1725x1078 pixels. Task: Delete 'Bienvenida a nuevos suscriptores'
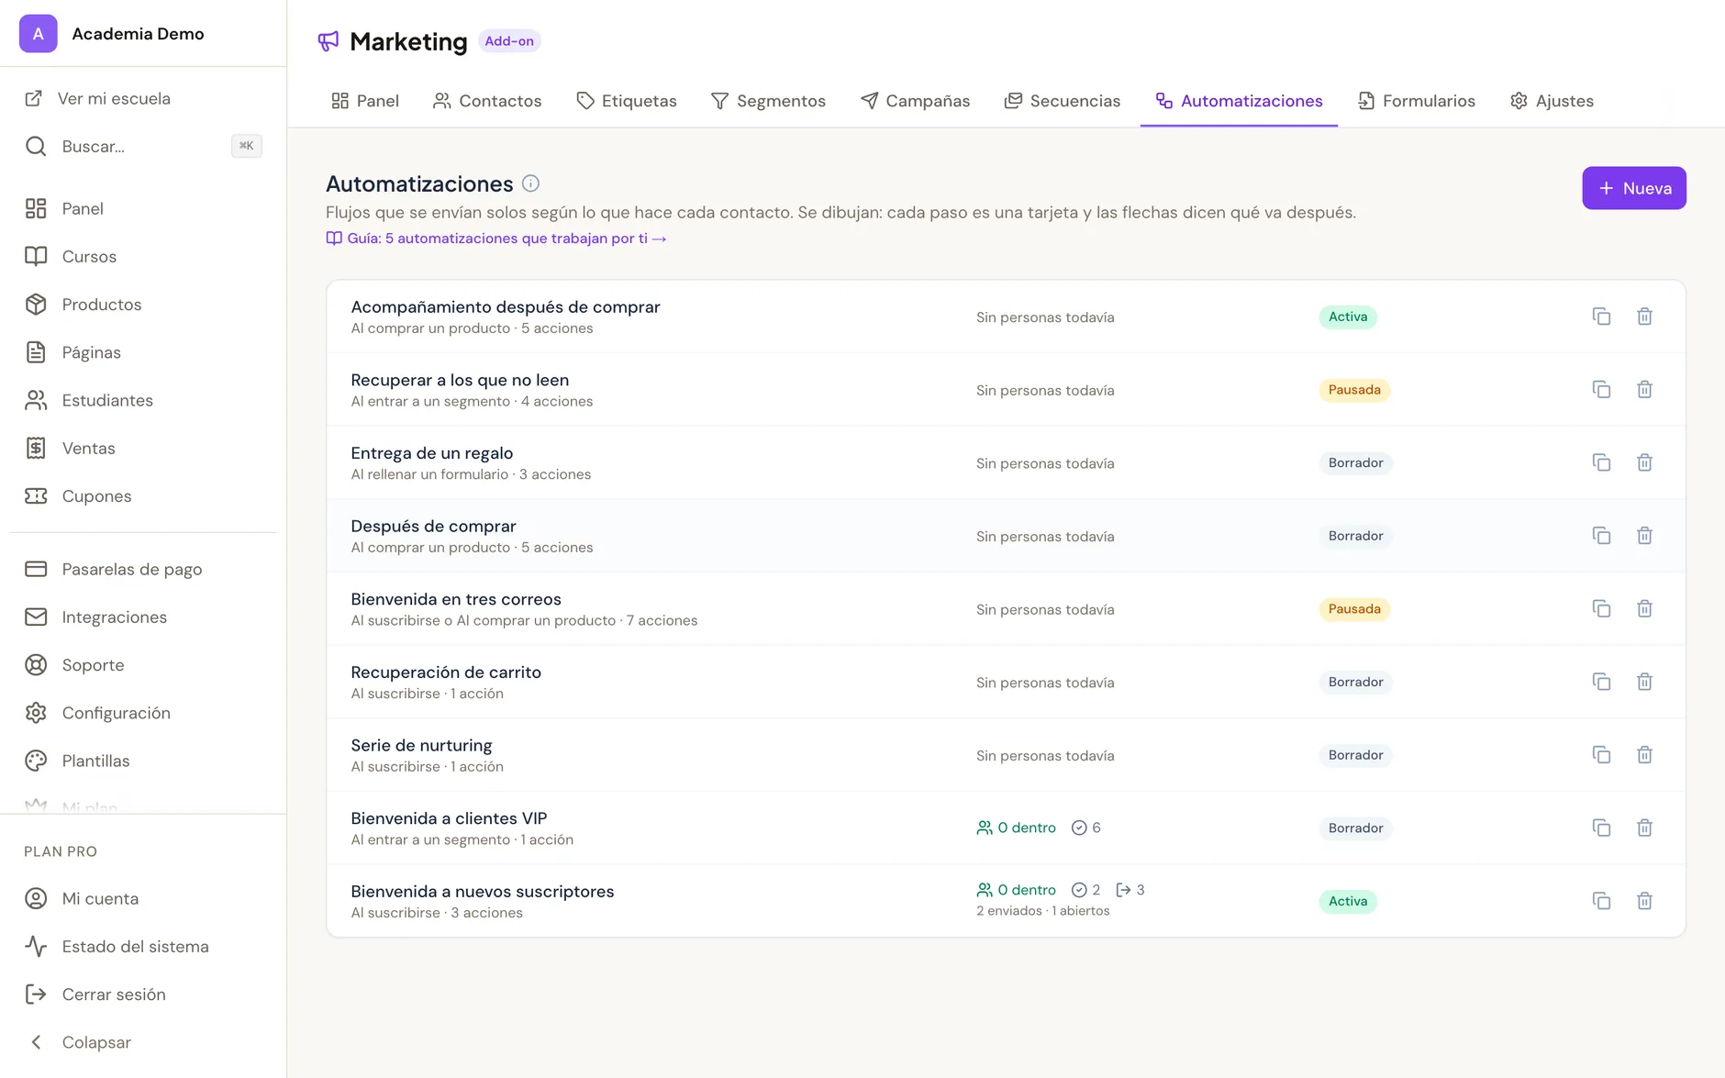pyautogui.click(x=1644, y=901)
